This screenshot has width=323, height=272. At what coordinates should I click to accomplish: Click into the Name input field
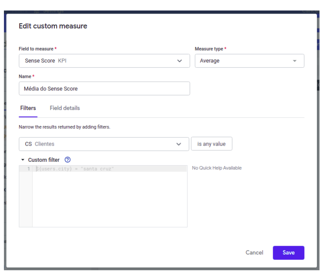[104, 88]
